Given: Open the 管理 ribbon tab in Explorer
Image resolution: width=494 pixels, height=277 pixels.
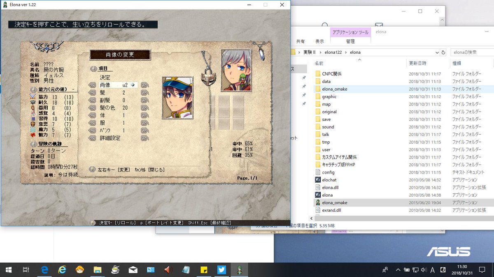Looking at the screenshot, I should click(350, 41).
